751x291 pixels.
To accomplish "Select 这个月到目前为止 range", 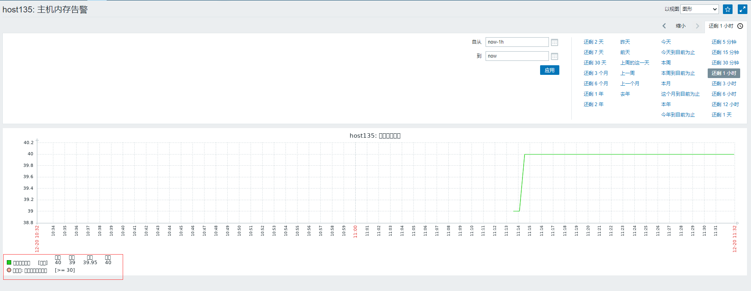I will pos(680,94).
